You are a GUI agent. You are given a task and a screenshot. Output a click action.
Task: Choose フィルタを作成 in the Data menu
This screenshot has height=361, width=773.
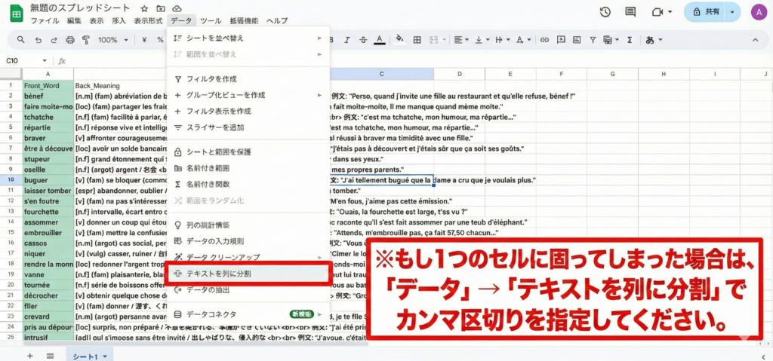click(211, 78)
